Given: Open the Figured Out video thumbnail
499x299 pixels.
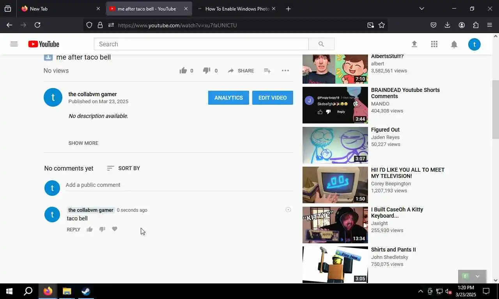Looking at the screenshot, I should [x=335, y=145].
